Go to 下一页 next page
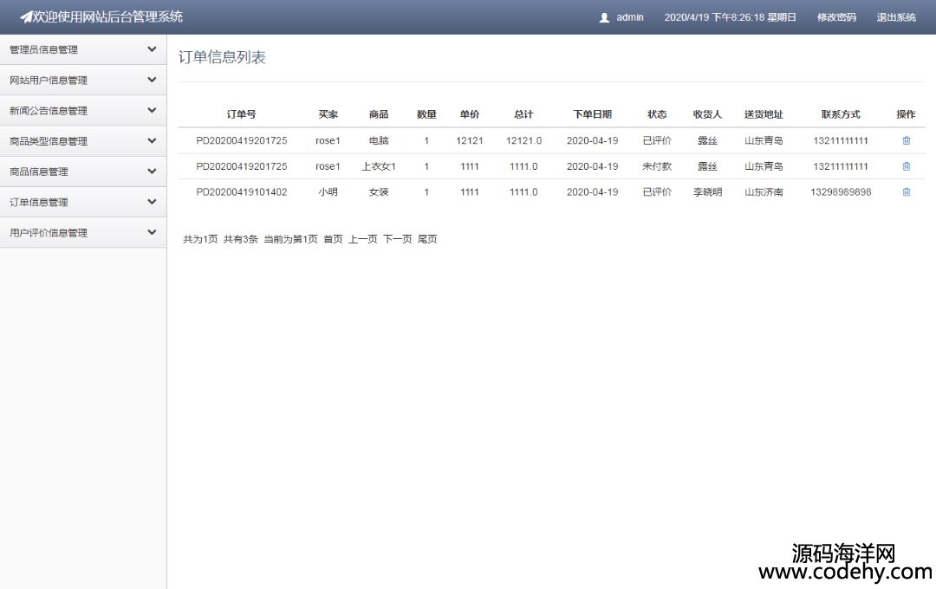The image size is (936, 589). click(398, 239)
